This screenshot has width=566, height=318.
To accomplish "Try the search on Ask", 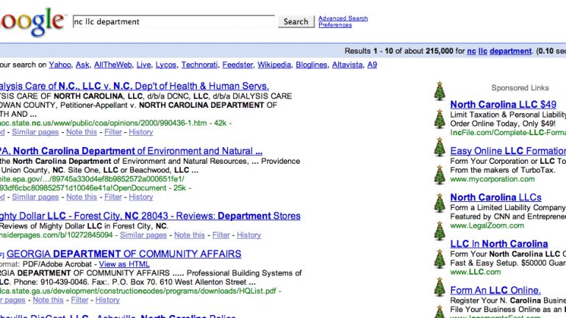I will [82, 65].
